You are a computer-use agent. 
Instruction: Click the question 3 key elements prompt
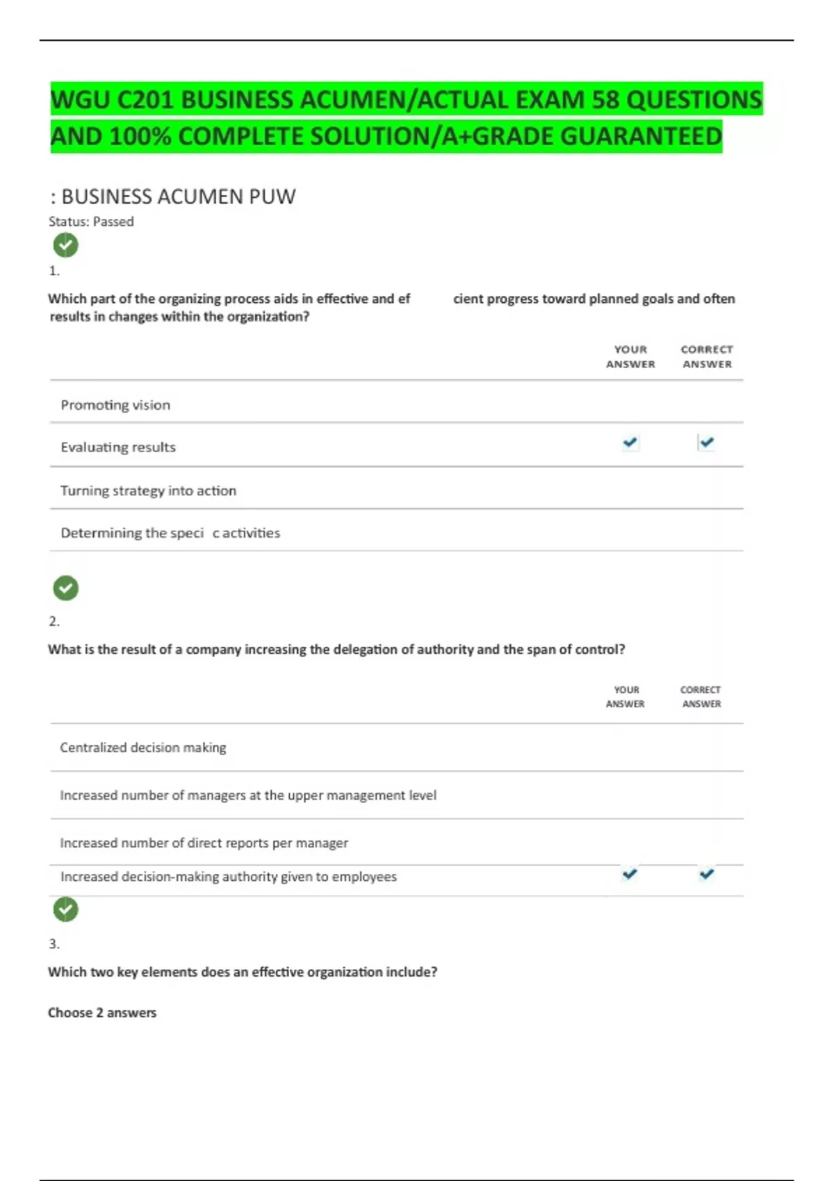(x=243, y=972)
